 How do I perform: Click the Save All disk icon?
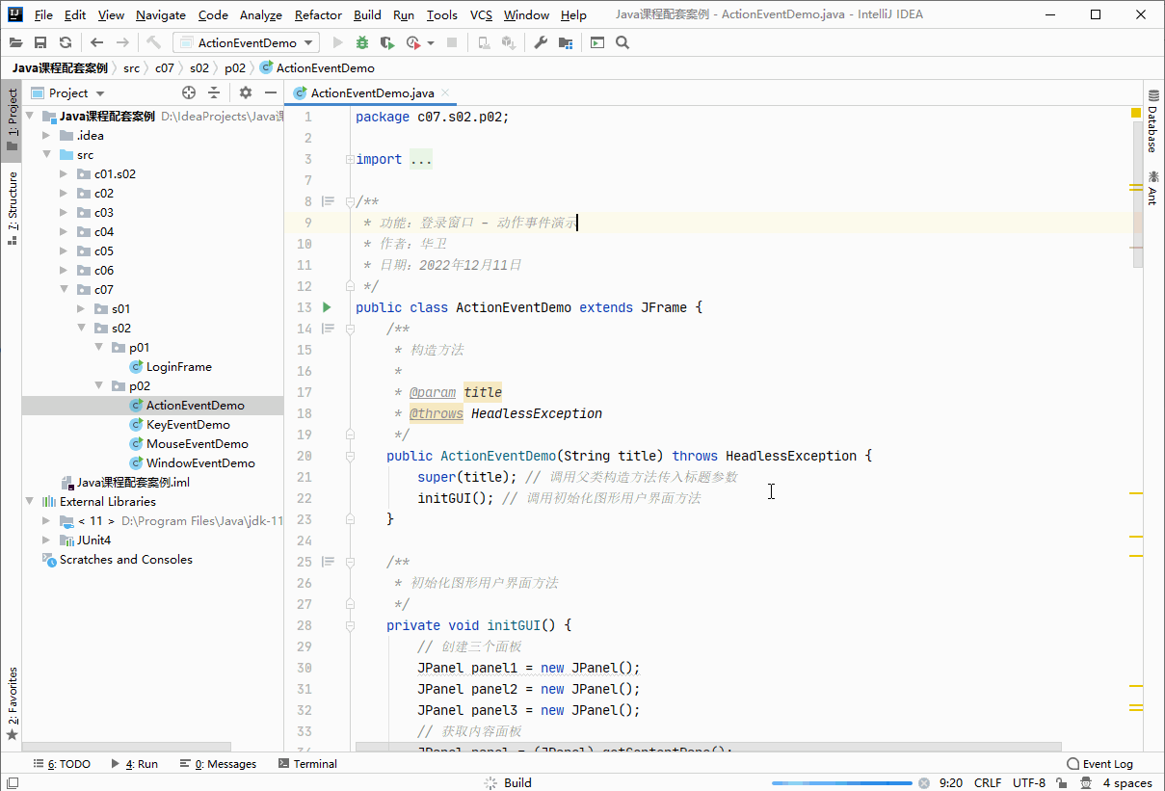(x=40, y=42)
